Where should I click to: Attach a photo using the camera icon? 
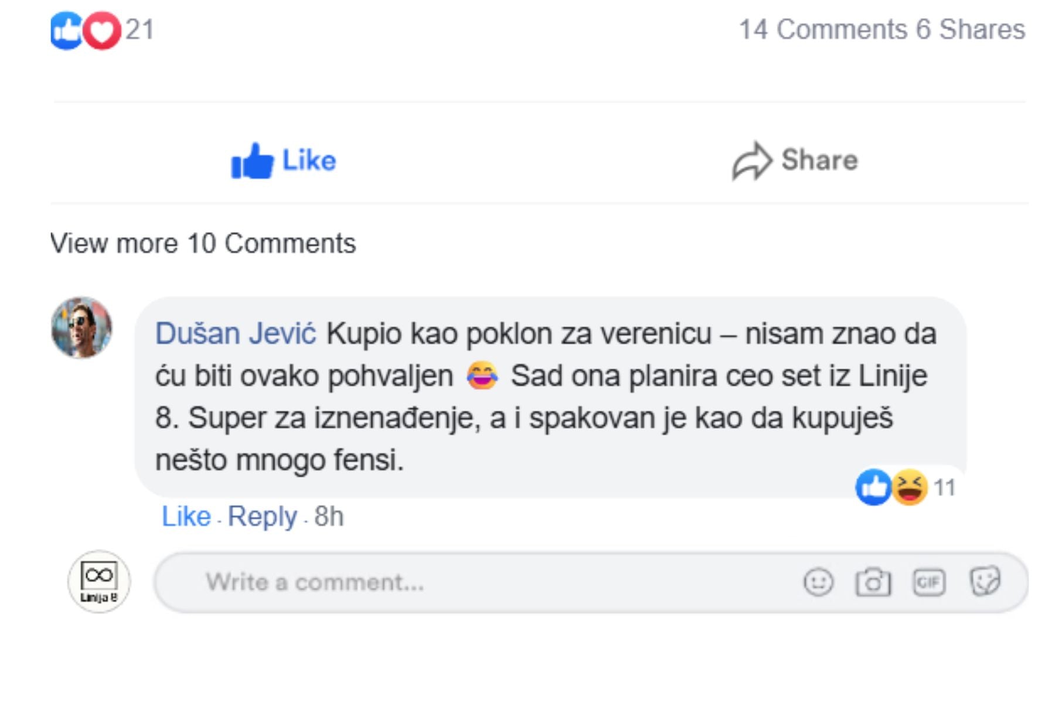(x=873, y=582)
